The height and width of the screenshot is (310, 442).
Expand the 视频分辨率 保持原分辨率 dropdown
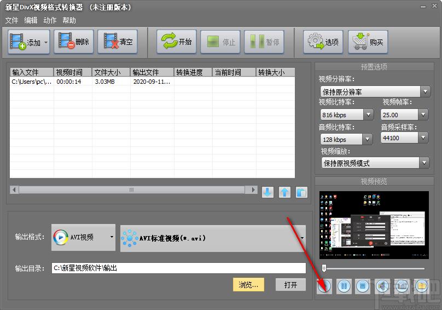425,91
